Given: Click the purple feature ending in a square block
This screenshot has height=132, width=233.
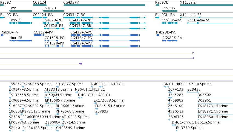Looking at the screenshot, I should click(x=41, y=64).
